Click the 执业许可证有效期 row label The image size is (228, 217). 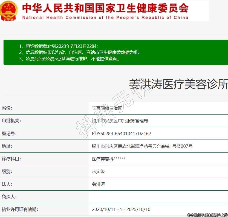click(20, 209)
